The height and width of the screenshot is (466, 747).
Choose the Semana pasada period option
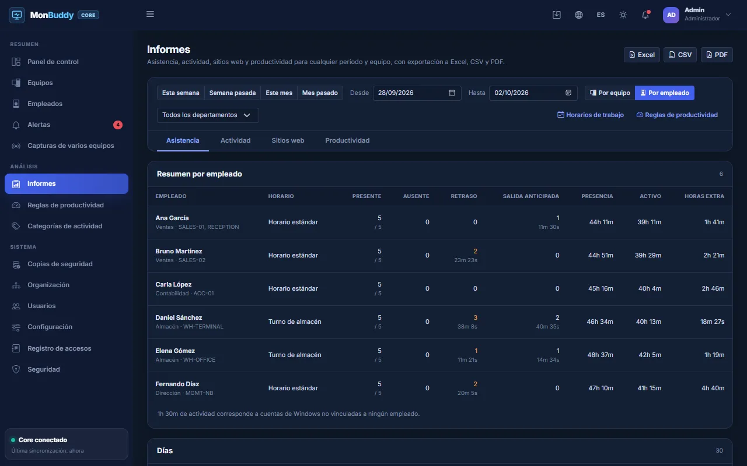click(x=232, y=93)
